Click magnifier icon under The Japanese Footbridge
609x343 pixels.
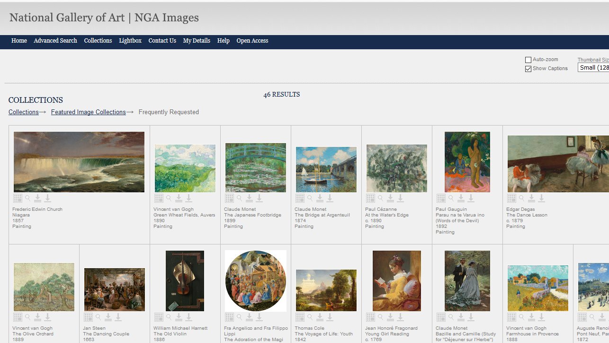(240, 198)
